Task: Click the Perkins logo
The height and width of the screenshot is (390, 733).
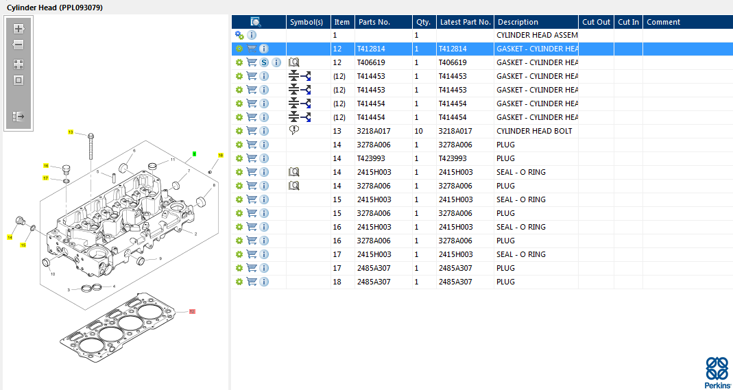Action: tap(717, 372)
